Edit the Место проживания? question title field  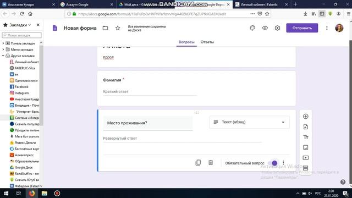[148, 123]
